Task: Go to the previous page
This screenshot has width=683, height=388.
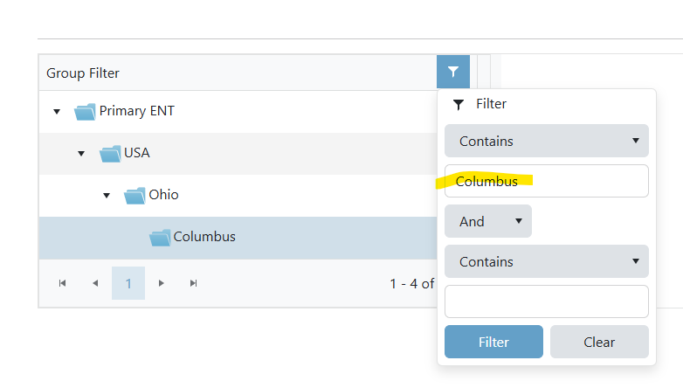Action: tap(95, 283)
